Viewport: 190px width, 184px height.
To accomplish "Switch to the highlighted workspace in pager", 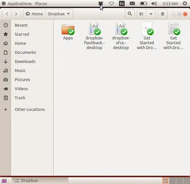I will click(x=165, y=180).
